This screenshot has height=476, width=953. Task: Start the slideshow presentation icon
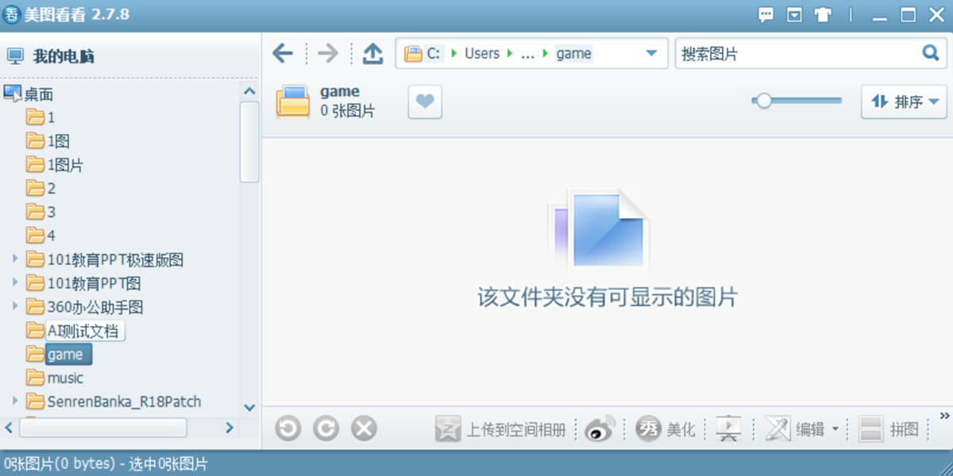(728, 429)
